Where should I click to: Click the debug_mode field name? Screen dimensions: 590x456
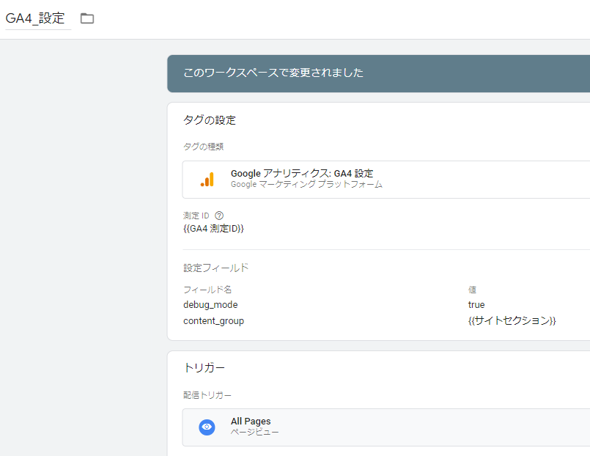[210, 304]
